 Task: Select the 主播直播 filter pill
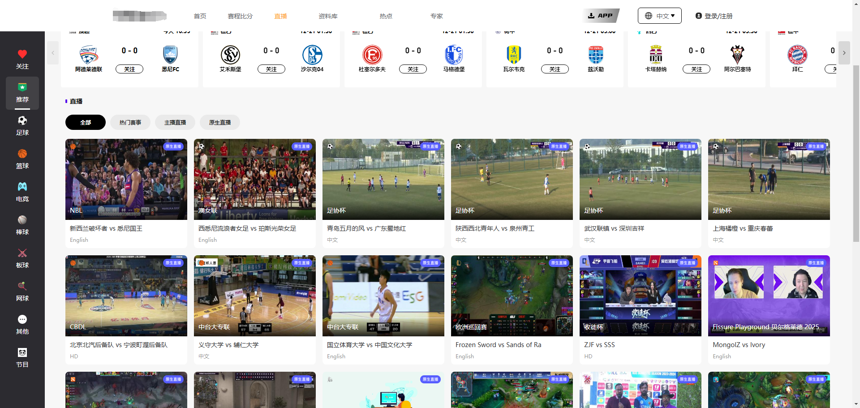click(x=175, y=122)
